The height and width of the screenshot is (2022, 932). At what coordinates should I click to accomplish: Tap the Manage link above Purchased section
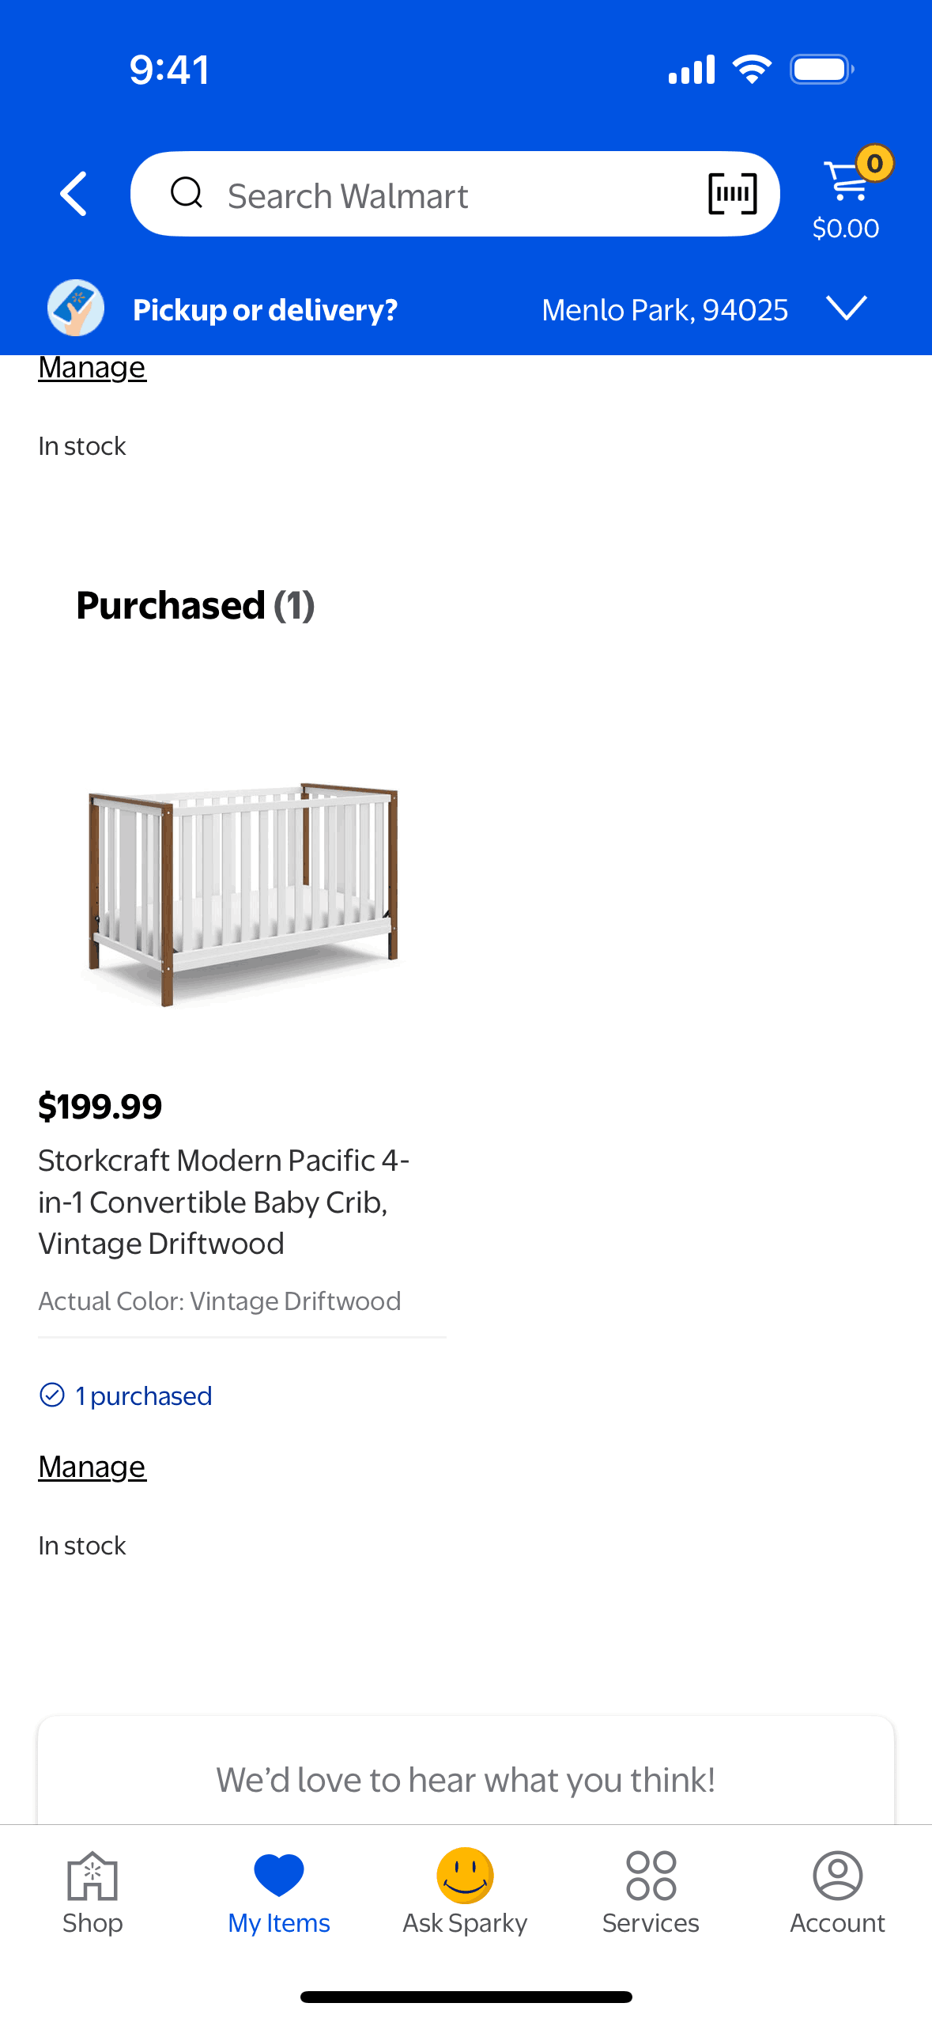pyautogui.click(x=92, y=369)
